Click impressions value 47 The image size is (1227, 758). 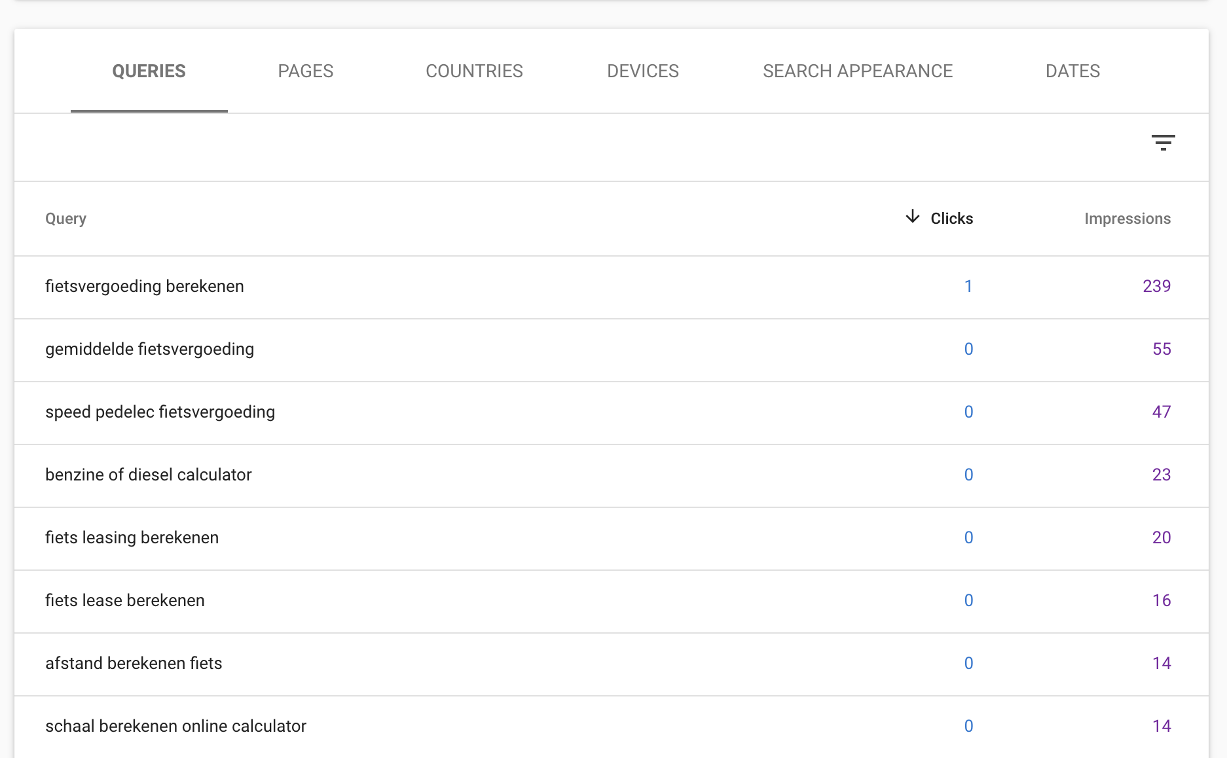(x=1162, y=412)
